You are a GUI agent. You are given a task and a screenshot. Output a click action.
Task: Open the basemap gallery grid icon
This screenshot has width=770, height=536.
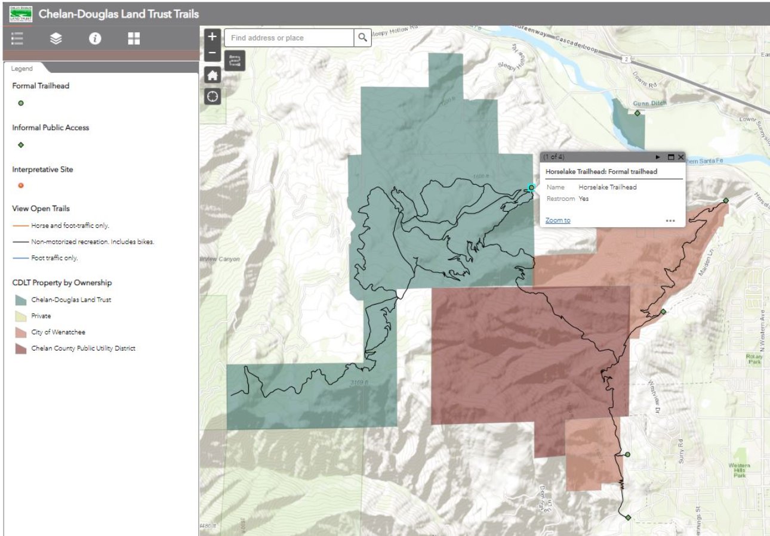[134, 39]
